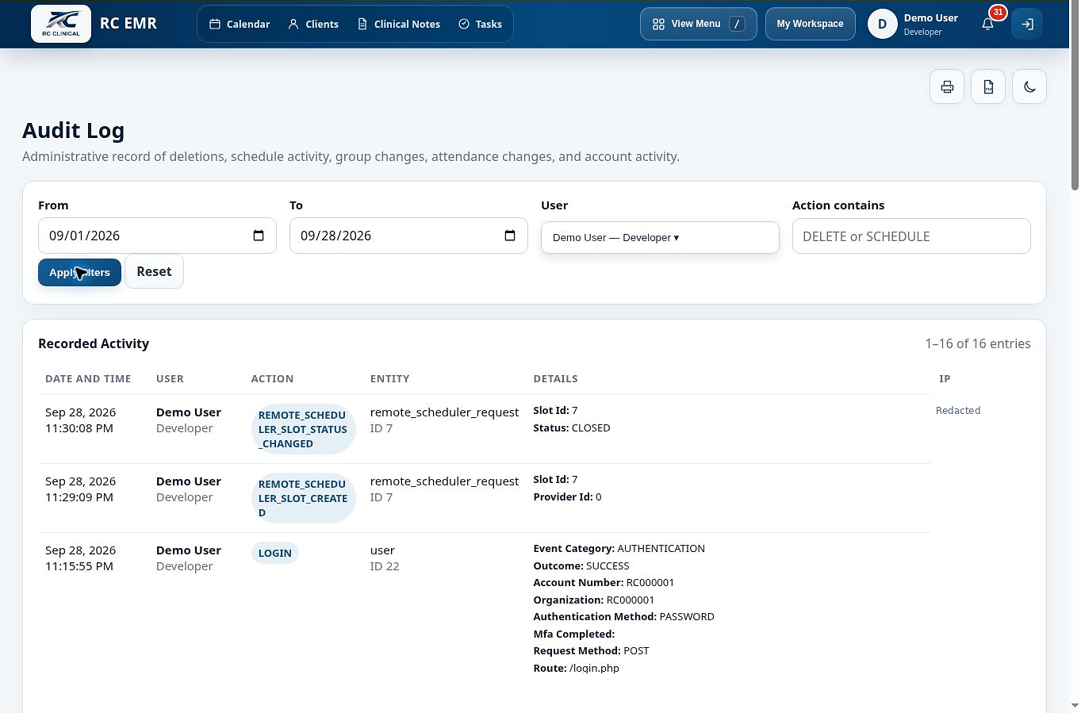Click the DETAILS column header
Image resolution: width=1081 pixels, height=713 pixels.
click(555, 378)
